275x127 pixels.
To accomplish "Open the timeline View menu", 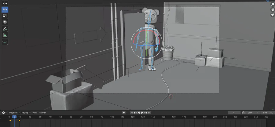I will (35, 113).
